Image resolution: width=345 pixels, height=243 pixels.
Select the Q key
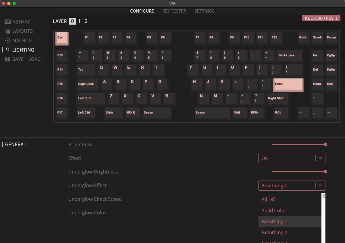click(103, 70)
